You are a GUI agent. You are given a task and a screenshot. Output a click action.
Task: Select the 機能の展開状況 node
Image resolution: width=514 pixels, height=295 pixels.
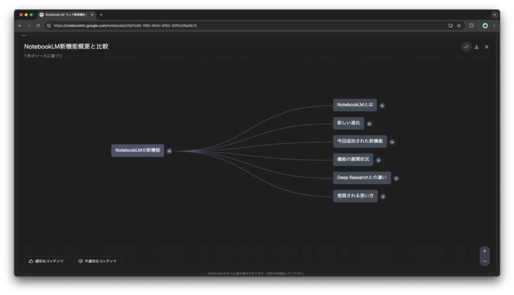click(353, 160)
